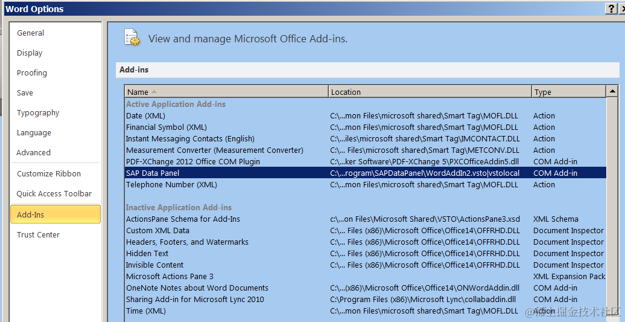
Task: Click the ONWordAddin.dll location cell
Action: click(425, 288)
